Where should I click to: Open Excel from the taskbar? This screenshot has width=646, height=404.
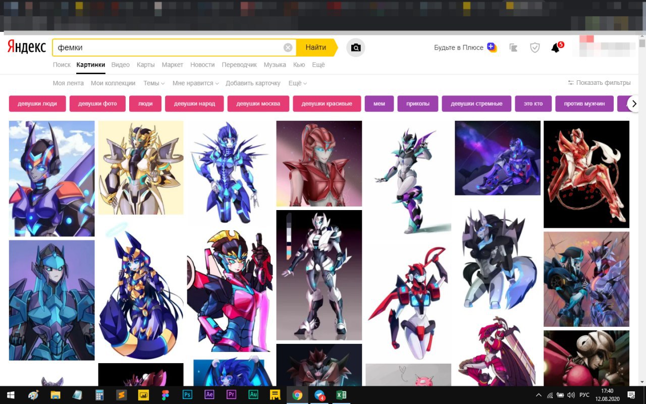click(342, 395)
